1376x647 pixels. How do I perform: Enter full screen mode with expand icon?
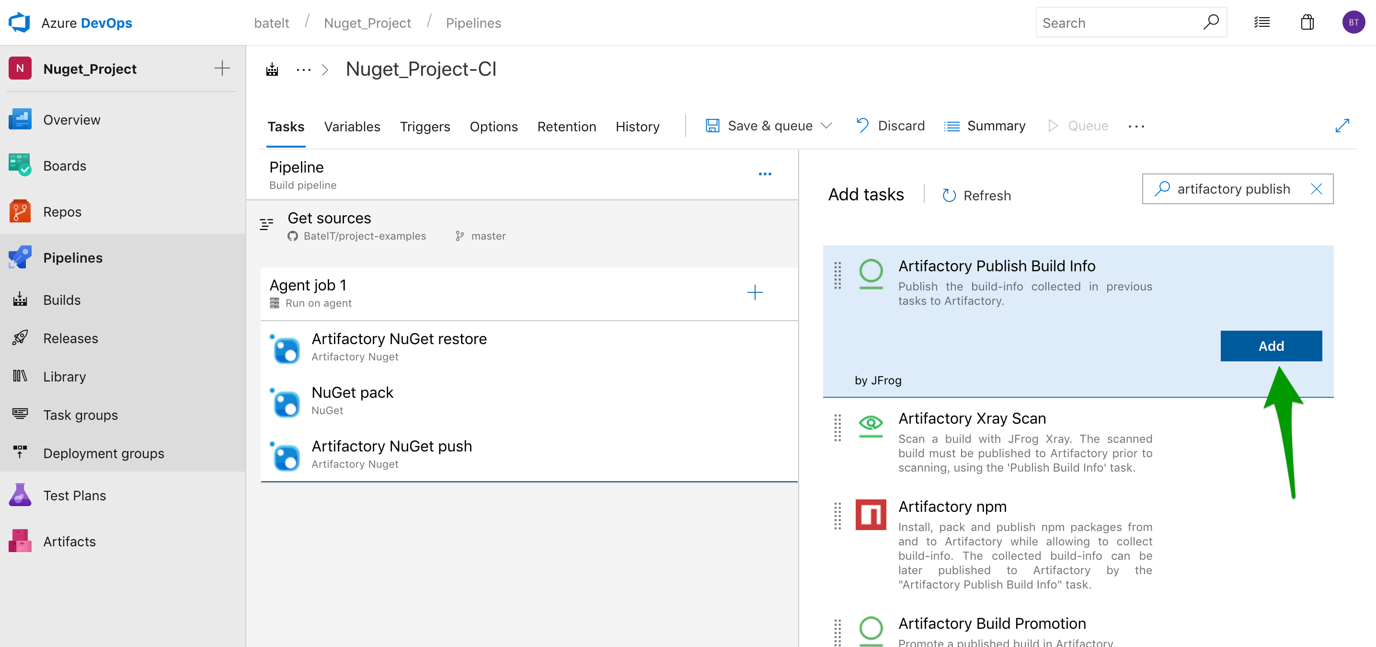1342,126
